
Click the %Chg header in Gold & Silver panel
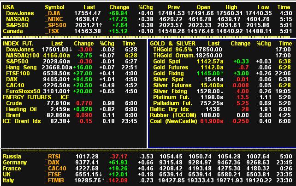tap(264, 44)
